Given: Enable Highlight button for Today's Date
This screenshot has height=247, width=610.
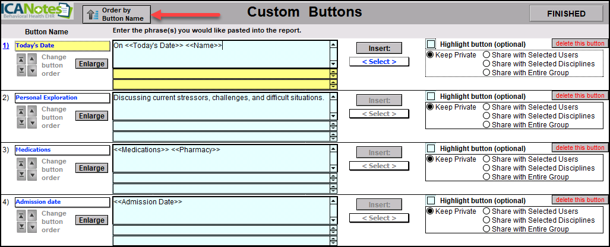Looking at the screenshot, I should tap(431, 44).
